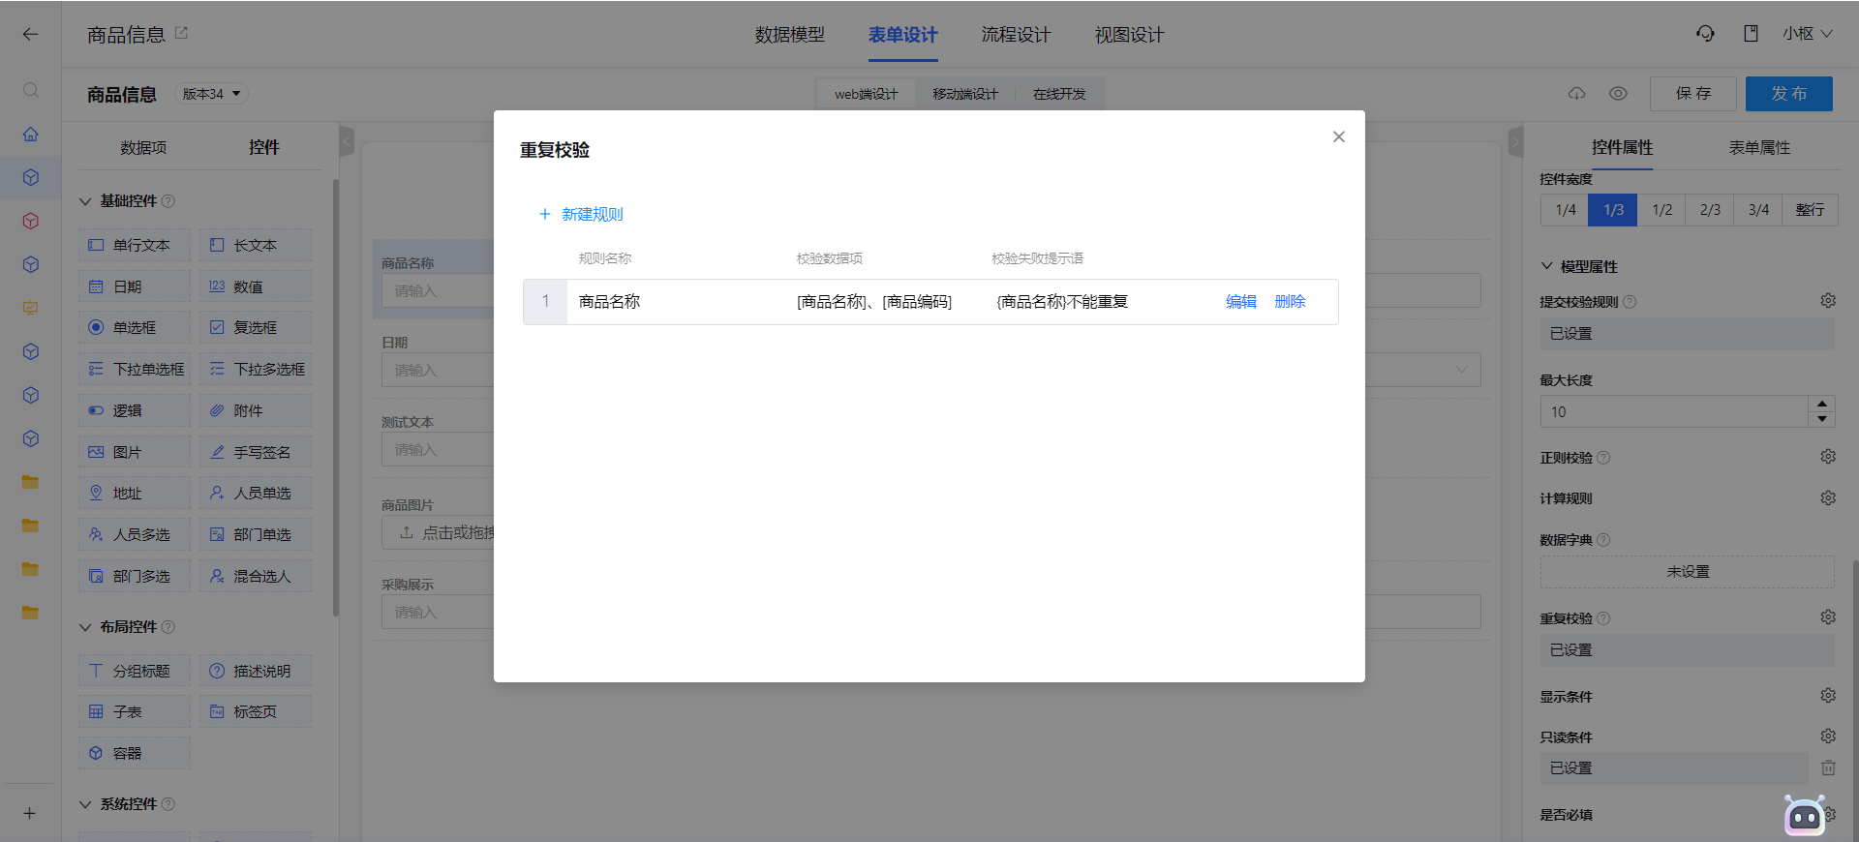Click the cloud upload icon
1859x842 pixels.
(x=1577, y=94)
